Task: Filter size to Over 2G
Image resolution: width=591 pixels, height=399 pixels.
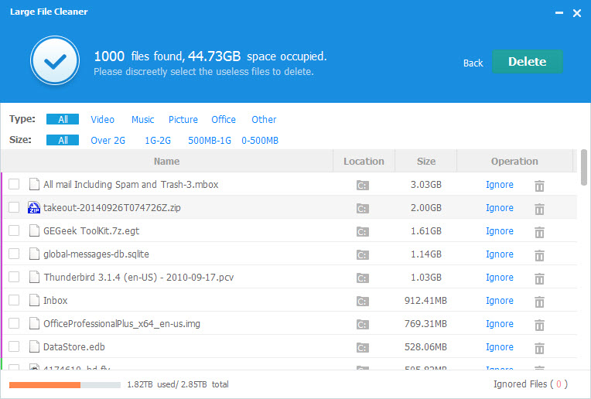Action: [108, 140]
